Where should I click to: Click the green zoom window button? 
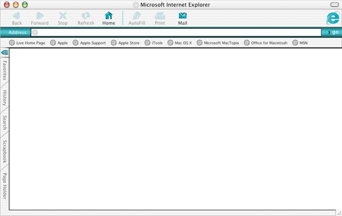[x=25, y=5]
